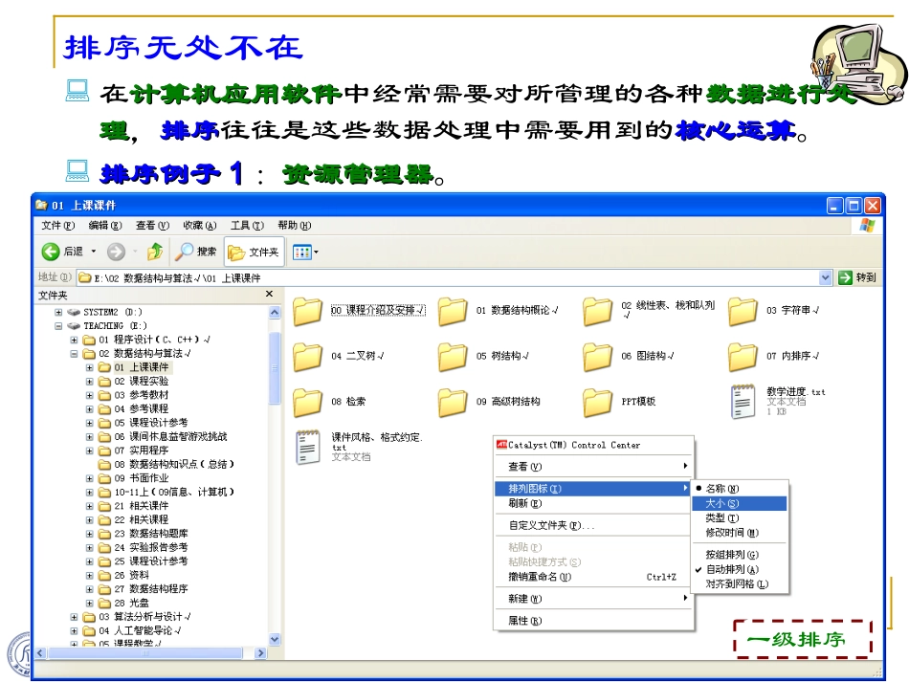This screenshot has height=682, width=909.
Task: Choose 刷新 in context menu
Action: (593, 503)
